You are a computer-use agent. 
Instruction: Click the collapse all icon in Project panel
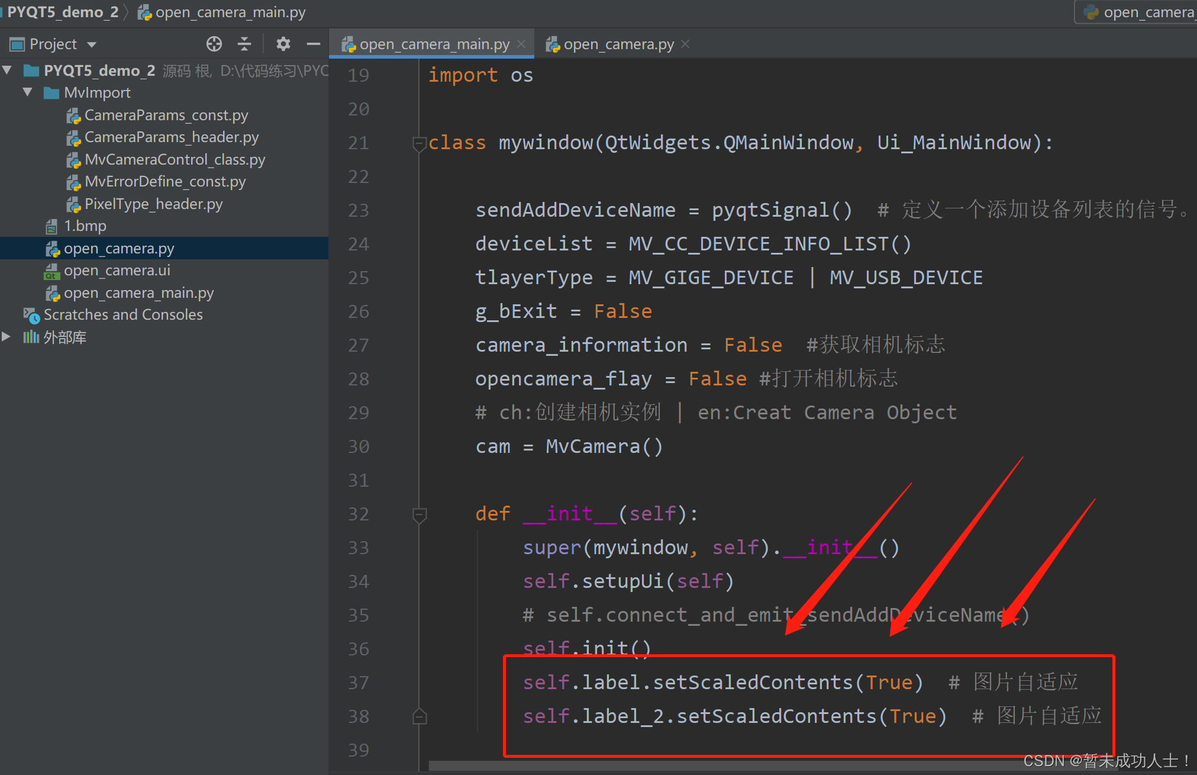(244, 44)
